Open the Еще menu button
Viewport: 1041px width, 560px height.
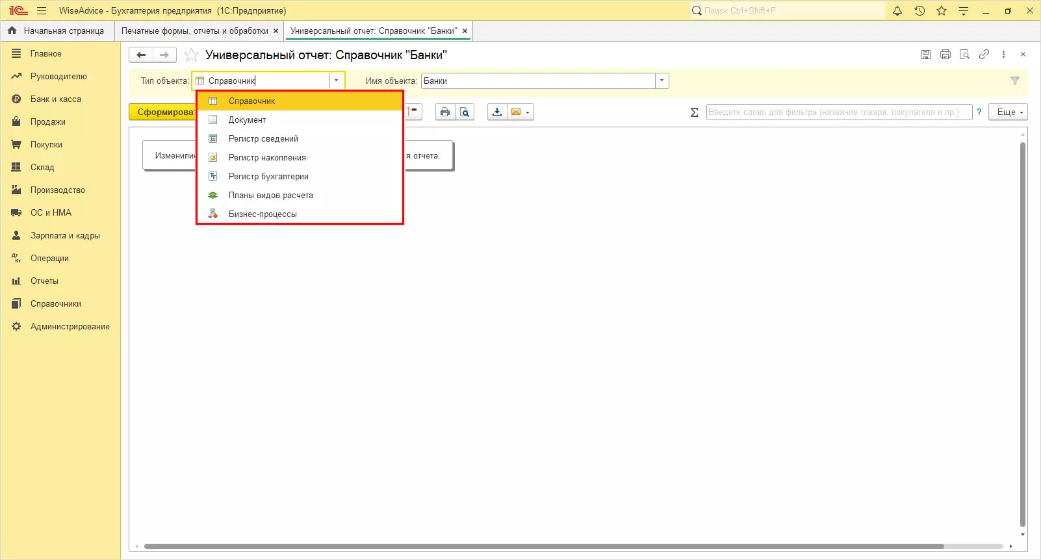[x=1008, y=112]
